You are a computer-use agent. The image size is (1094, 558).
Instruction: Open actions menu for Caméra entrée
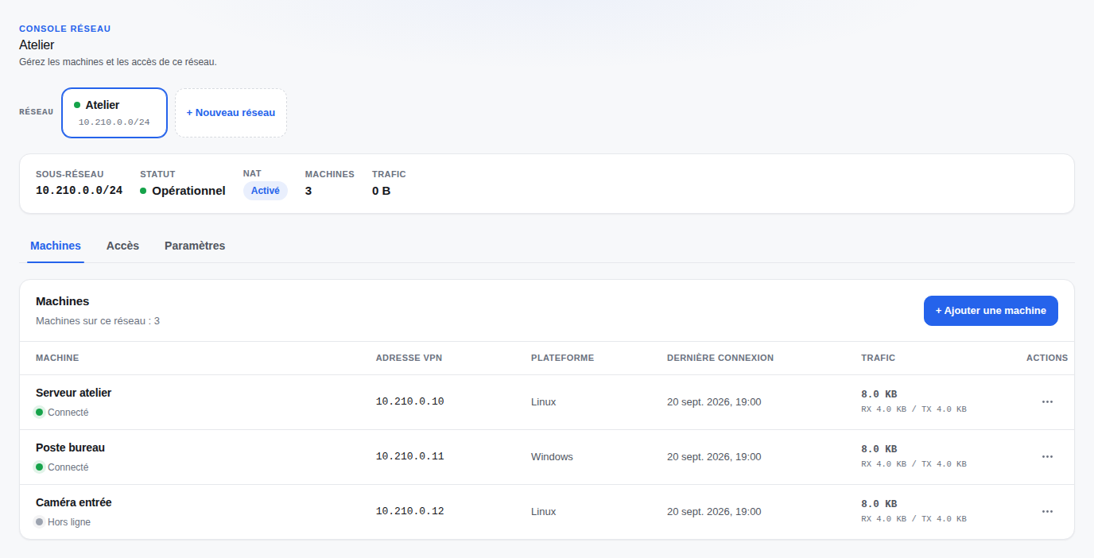coord(1047,512)
